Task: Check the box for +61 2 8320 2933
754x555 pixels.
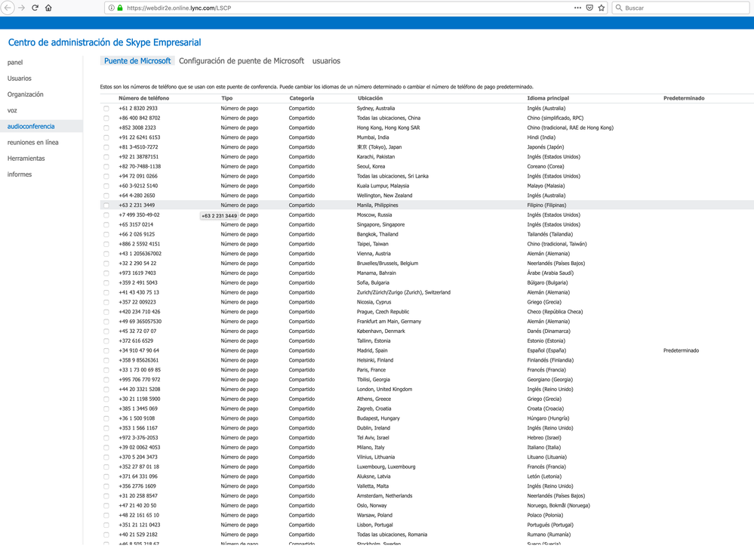Action: point(106,109)
